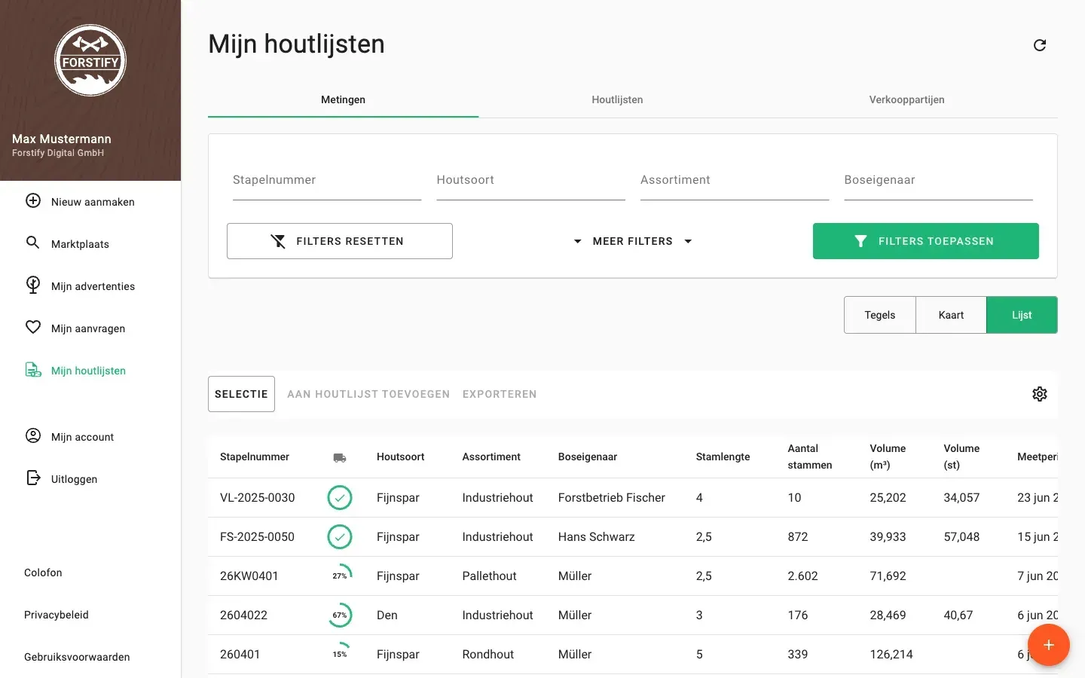The width and height of the screenshot is (1085, 678).
Task: Click the magnifier icon beside Marktplaats
Action: (x=33, y=243)
